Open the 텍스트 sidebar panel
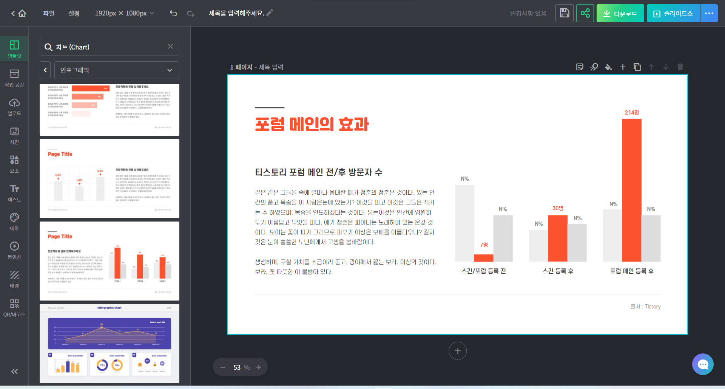 coord(14,193)
